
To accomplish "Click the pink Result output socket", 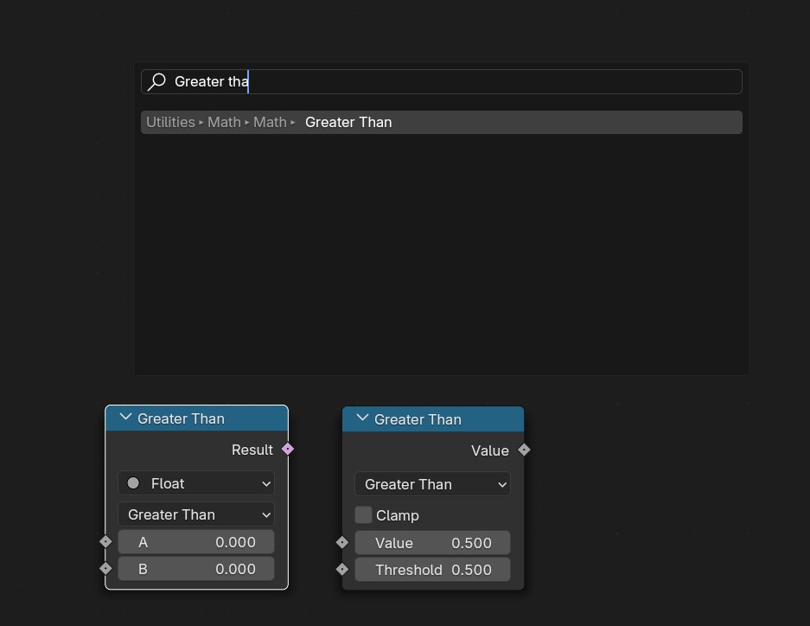I will pyautogui.click(x=288, y=450).
